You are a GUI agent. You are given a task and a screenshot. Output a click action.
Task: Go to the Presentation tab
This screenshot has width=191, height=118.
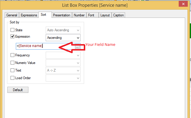(62, 15)
